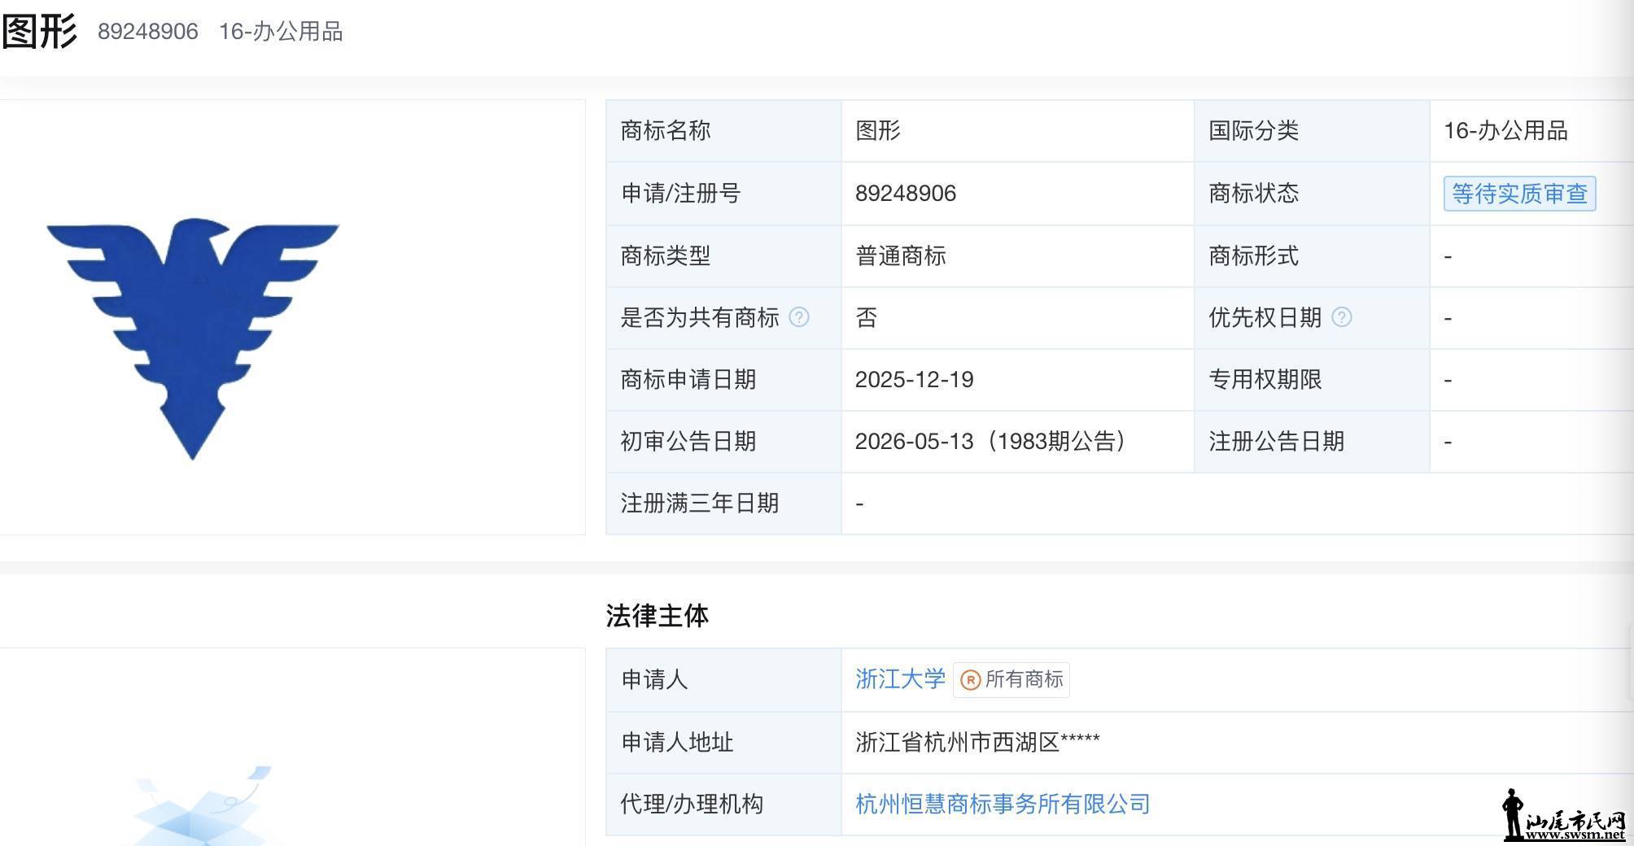1634x846 pixels.
Task: Click the 等待实质审查 status tag
Action: tap(1519, 194)
